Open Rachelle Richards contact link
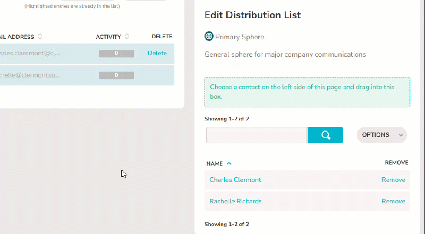425x234 pixels. pyautogui.click(x=235, y=201)
